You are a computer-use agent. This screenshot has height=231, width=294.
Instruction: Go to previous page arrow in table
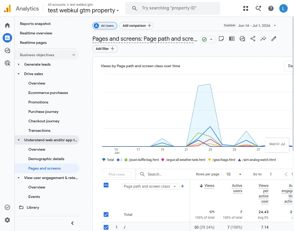[x=286, y=174]
